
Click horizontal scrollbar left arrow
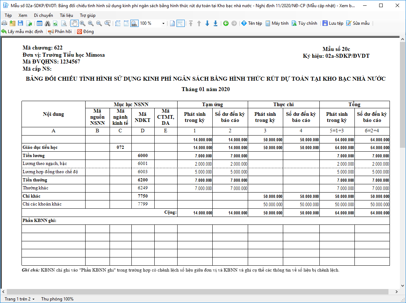click(x=3, y=292)
